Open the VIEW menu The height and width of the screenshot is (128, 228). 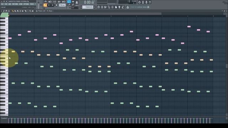(x=21, y=4)
